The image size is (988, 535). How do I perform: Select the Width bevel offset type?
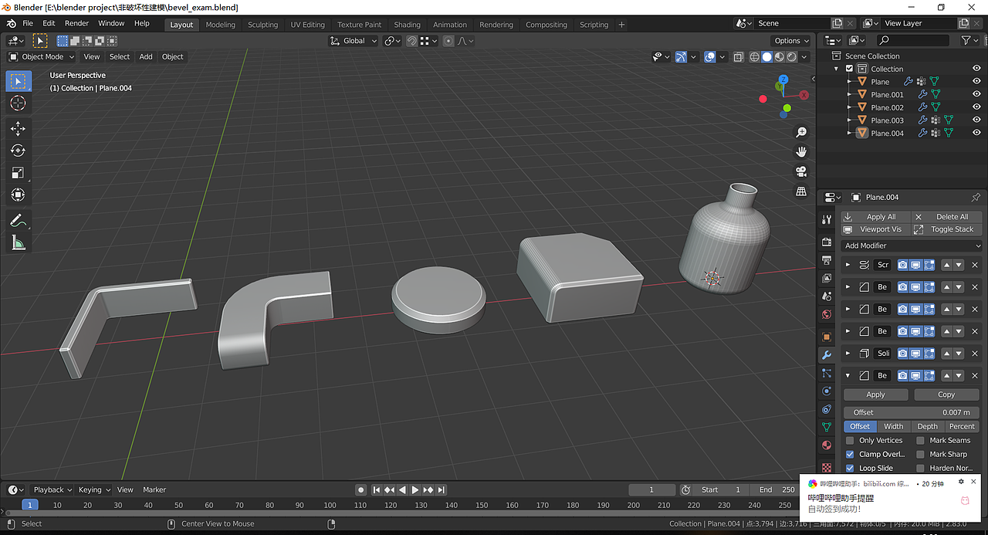coord(893,426)
